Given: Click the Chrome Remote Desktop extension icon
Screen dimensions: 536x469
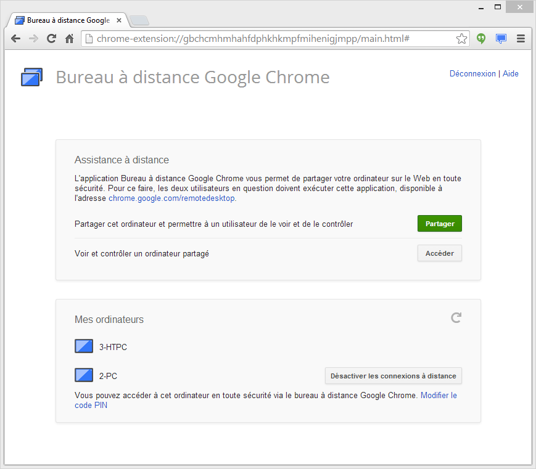Looking at the screenshot, I should coord(501,38).
